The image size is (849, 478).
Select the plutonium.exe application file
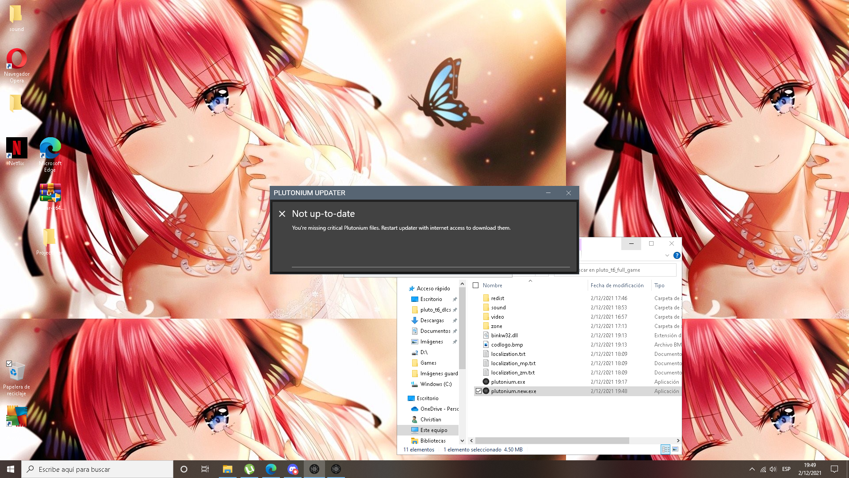click(x=508, y=382)
